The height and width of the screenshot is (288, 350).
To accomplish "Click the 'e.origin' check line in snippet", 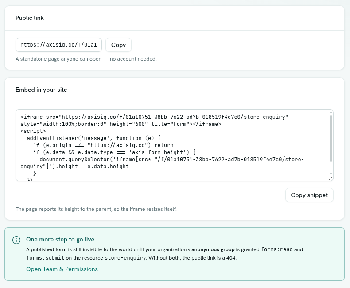I will (103, 145).
